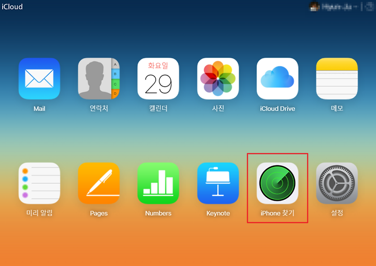Open the 메모 notes icon
The image size is (376, 266).
click(x=337, y=78)
